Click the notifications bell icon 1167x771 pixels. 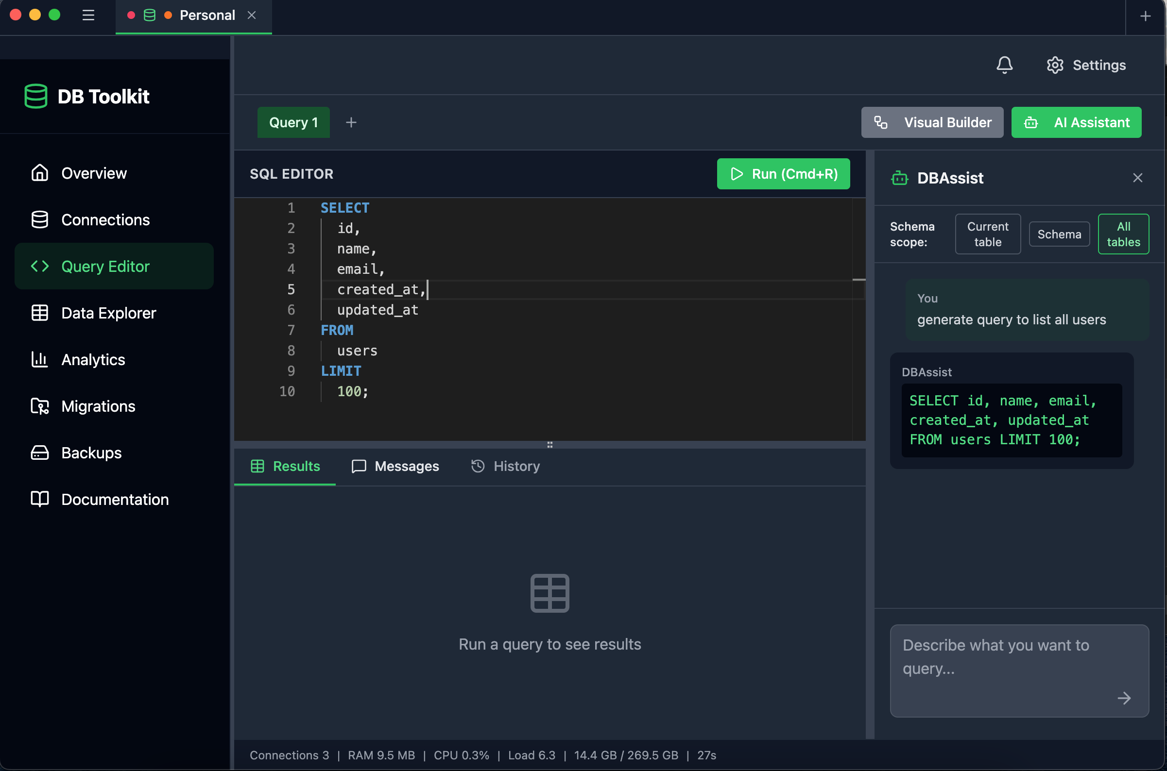[1004, 65]
